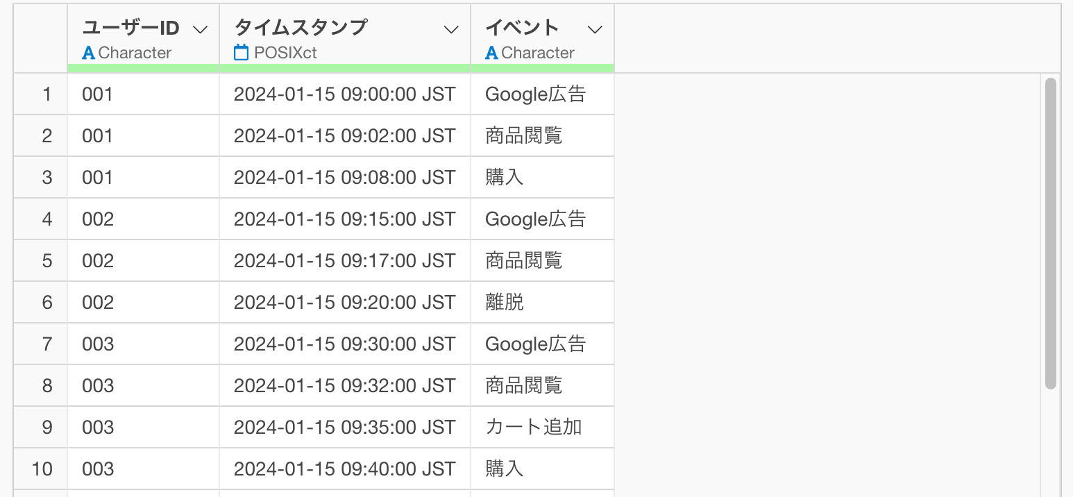The image size is (1073, 497).
Task: Click timestamp 2024-01-15 09:08:00 JST cell
Action: (x=344, y=177)
